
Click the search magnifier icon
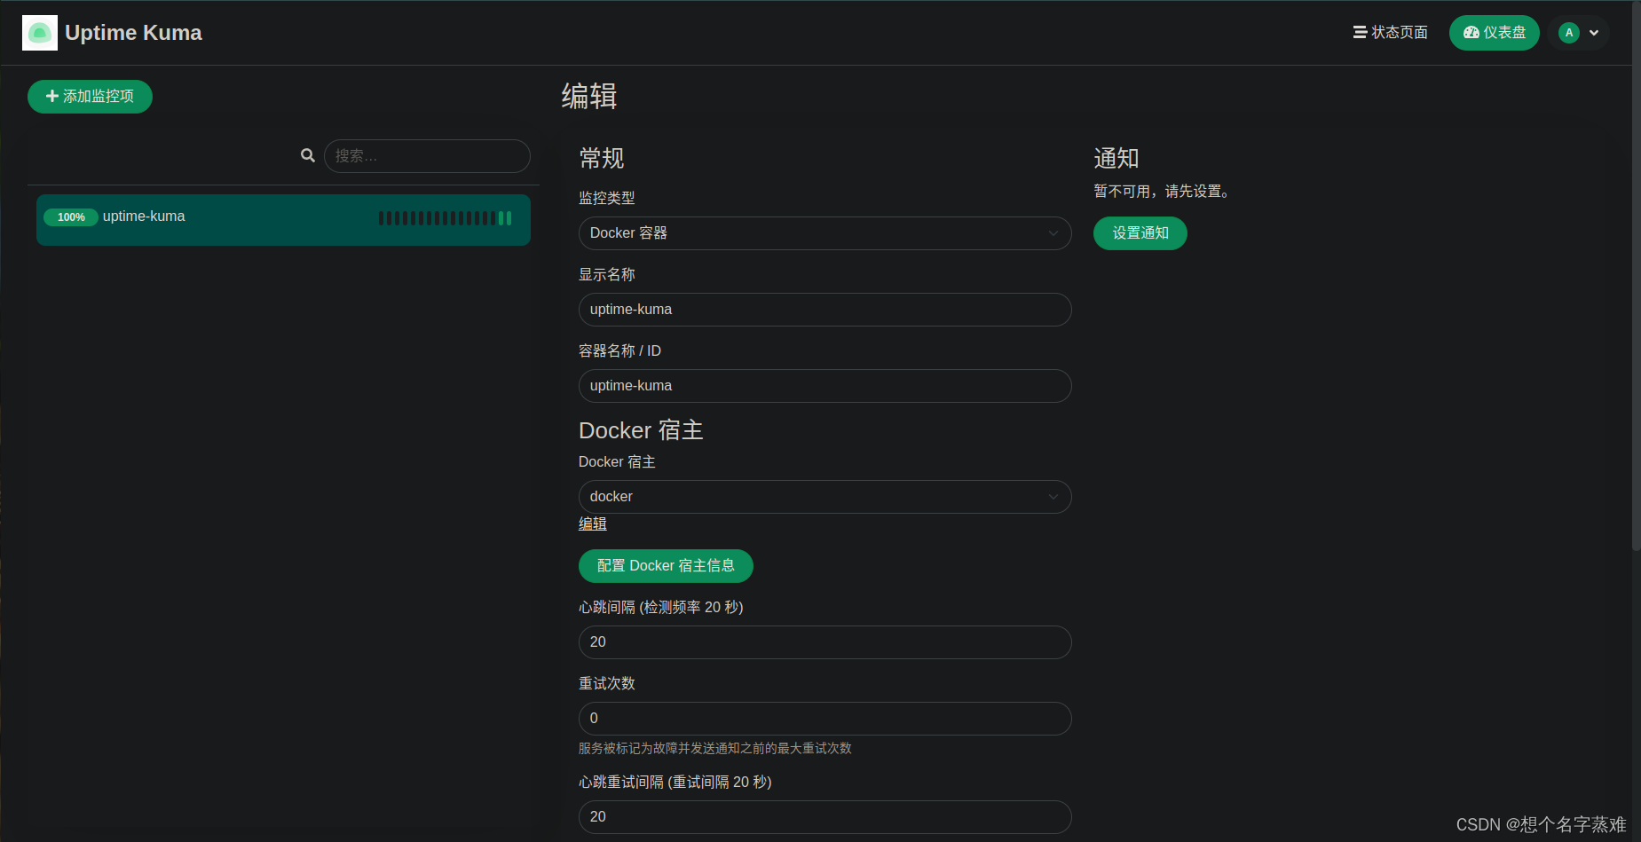[308, 155]
